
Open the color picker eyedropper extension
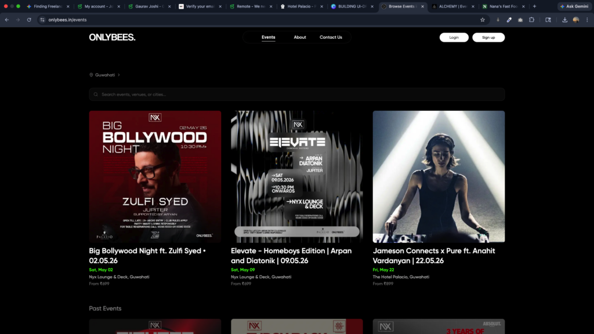click(x=509, y=20)
